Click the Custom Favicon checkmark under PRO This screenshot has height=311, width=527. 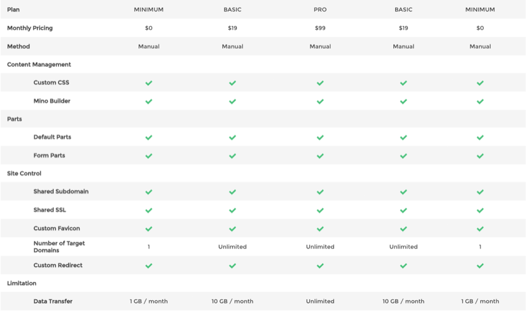coord(320,228)
